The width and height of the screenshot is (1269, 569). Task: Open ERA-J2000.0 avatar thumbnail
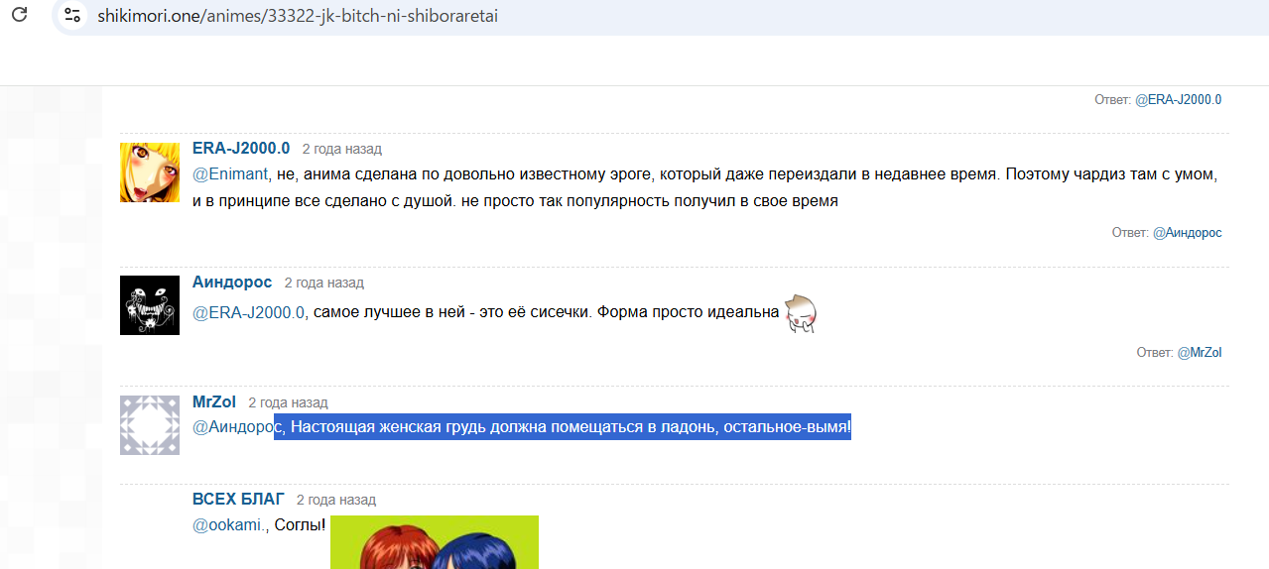coord(150,172)
